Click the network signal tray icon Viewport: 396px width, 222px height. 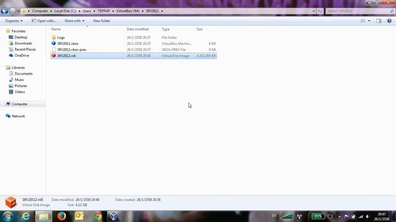[x=361, y=216]
